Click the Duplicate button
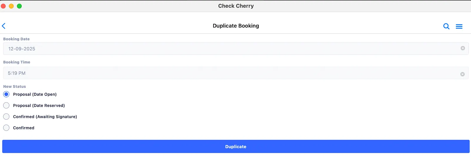 pyautogui.click(x=236, y=147)
